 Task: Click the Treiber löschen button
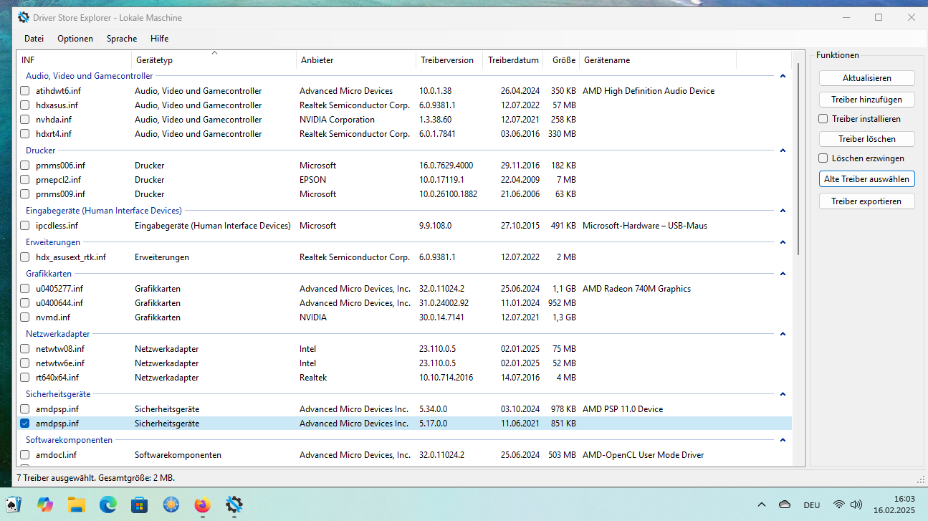(x=866, y=139)
